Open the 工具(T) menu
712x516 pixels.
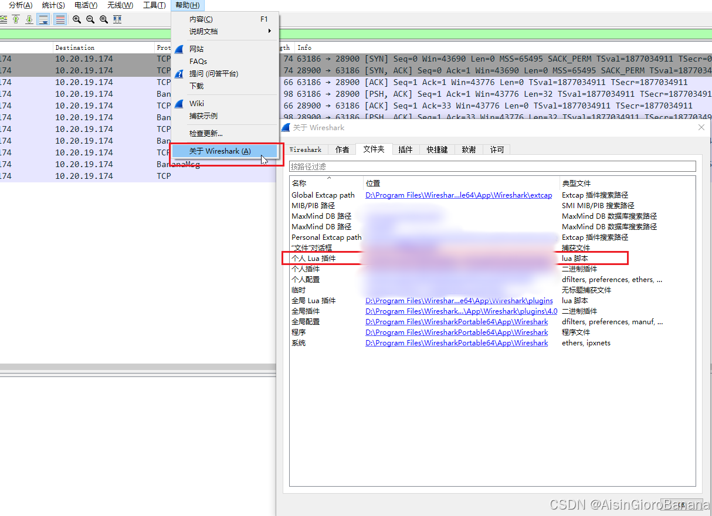(x=154, y=5)
